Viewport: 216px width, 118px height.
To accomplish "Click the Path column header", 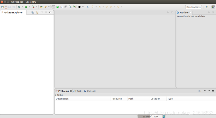I will pos(138,99).
